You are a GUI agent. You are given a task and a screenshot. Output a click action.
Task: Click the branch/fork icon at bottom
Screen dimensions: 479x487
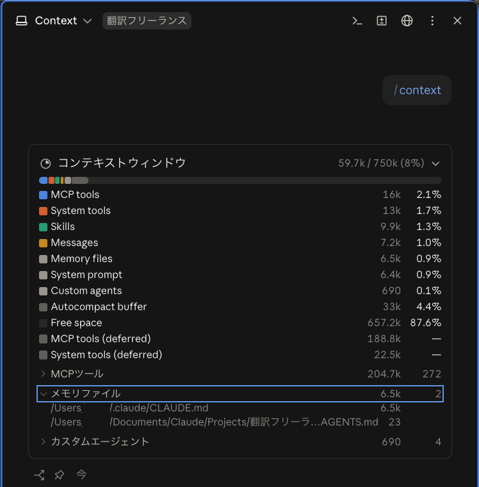[x=40, y=475]
